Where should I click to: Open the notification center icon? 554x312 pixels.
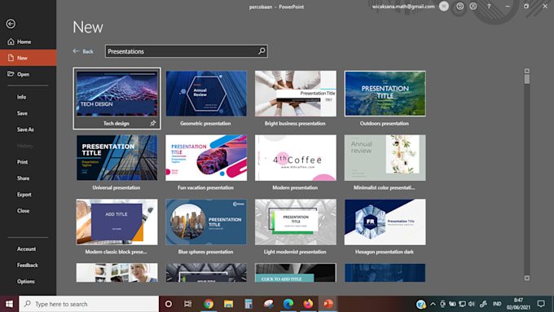point(541,304)
